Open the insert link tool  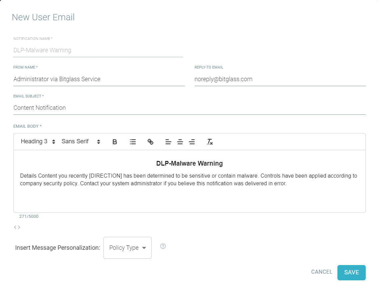[150, 141]
